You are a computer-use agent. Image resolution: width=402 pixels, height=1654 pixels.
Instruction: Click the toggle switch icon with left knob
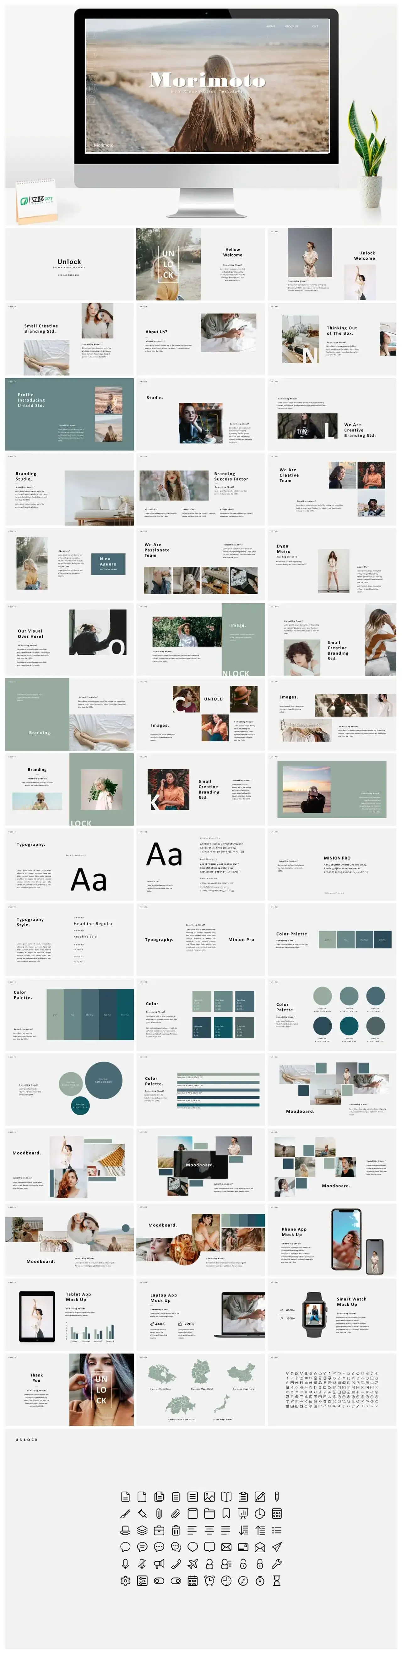(x=159, y=1580)
